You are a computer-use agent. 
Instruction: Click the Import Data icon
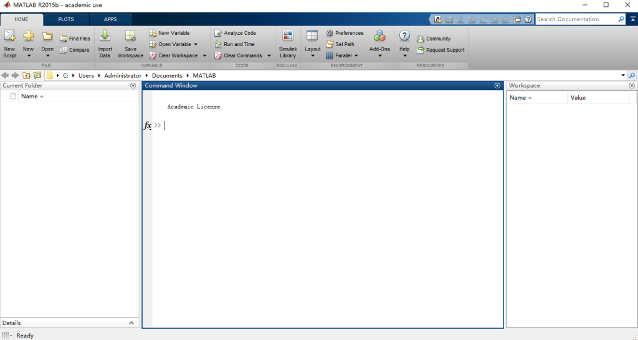click(x=105, y=37)
